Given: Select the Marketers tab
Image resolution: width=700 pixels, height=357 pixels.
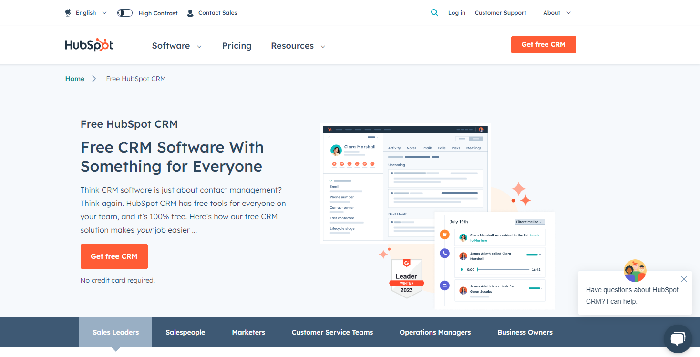Looking at the screenshot, I should tap(248, 332).
